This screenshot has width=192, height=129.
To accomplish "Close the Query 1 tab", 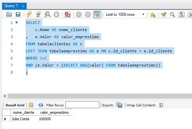I will [x=23, y=6].
